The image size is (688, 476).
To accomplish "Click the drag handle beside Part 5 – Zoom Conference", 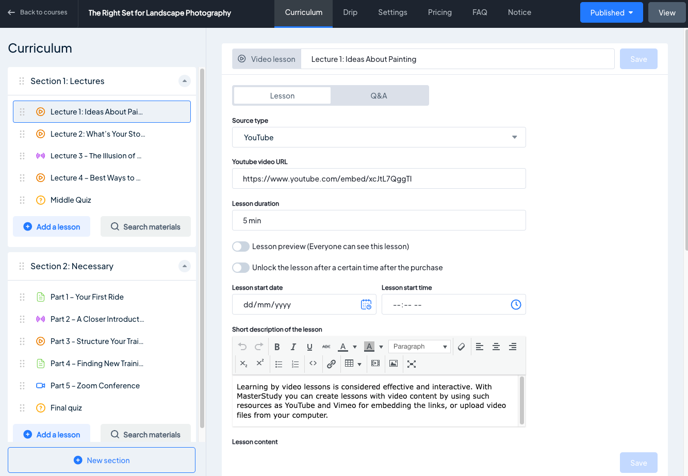I will click(22, 386).
